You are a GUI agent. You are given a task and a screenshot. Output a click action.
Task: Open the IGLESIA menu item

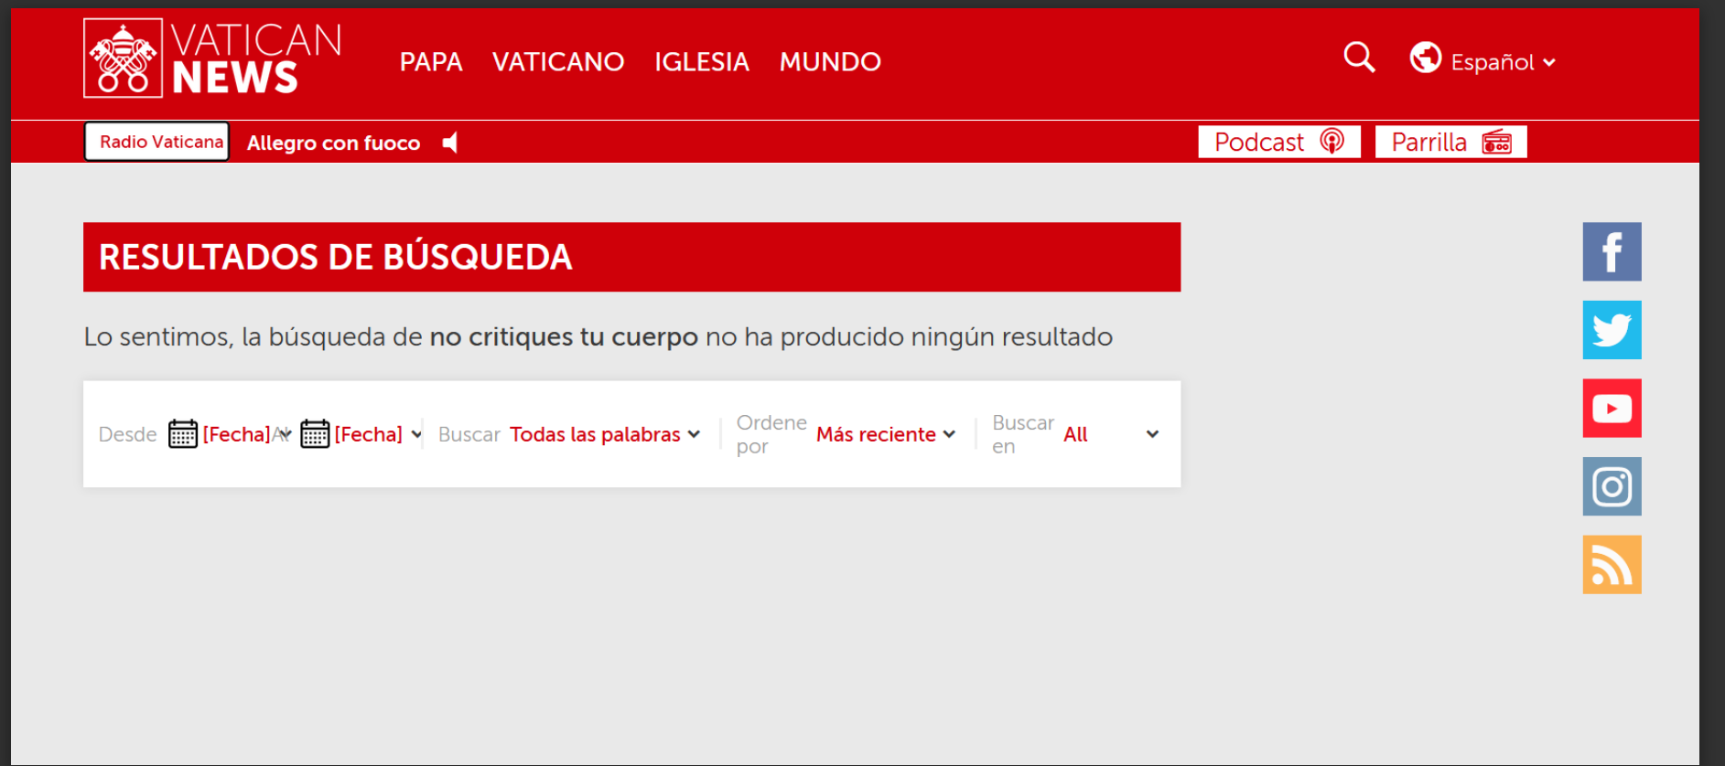pyautogui.click(x=701, y=61)
